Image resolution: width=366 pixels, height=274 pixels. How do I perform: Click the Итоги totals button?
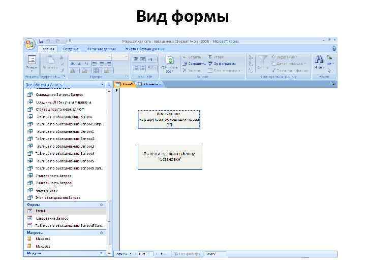click(x=216, y=57)
